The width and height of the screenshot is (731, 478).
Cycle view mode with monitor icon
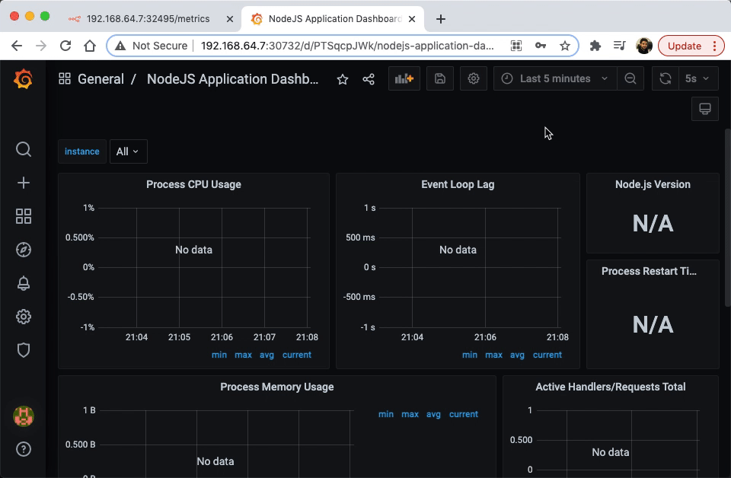[x=705, y=109]
